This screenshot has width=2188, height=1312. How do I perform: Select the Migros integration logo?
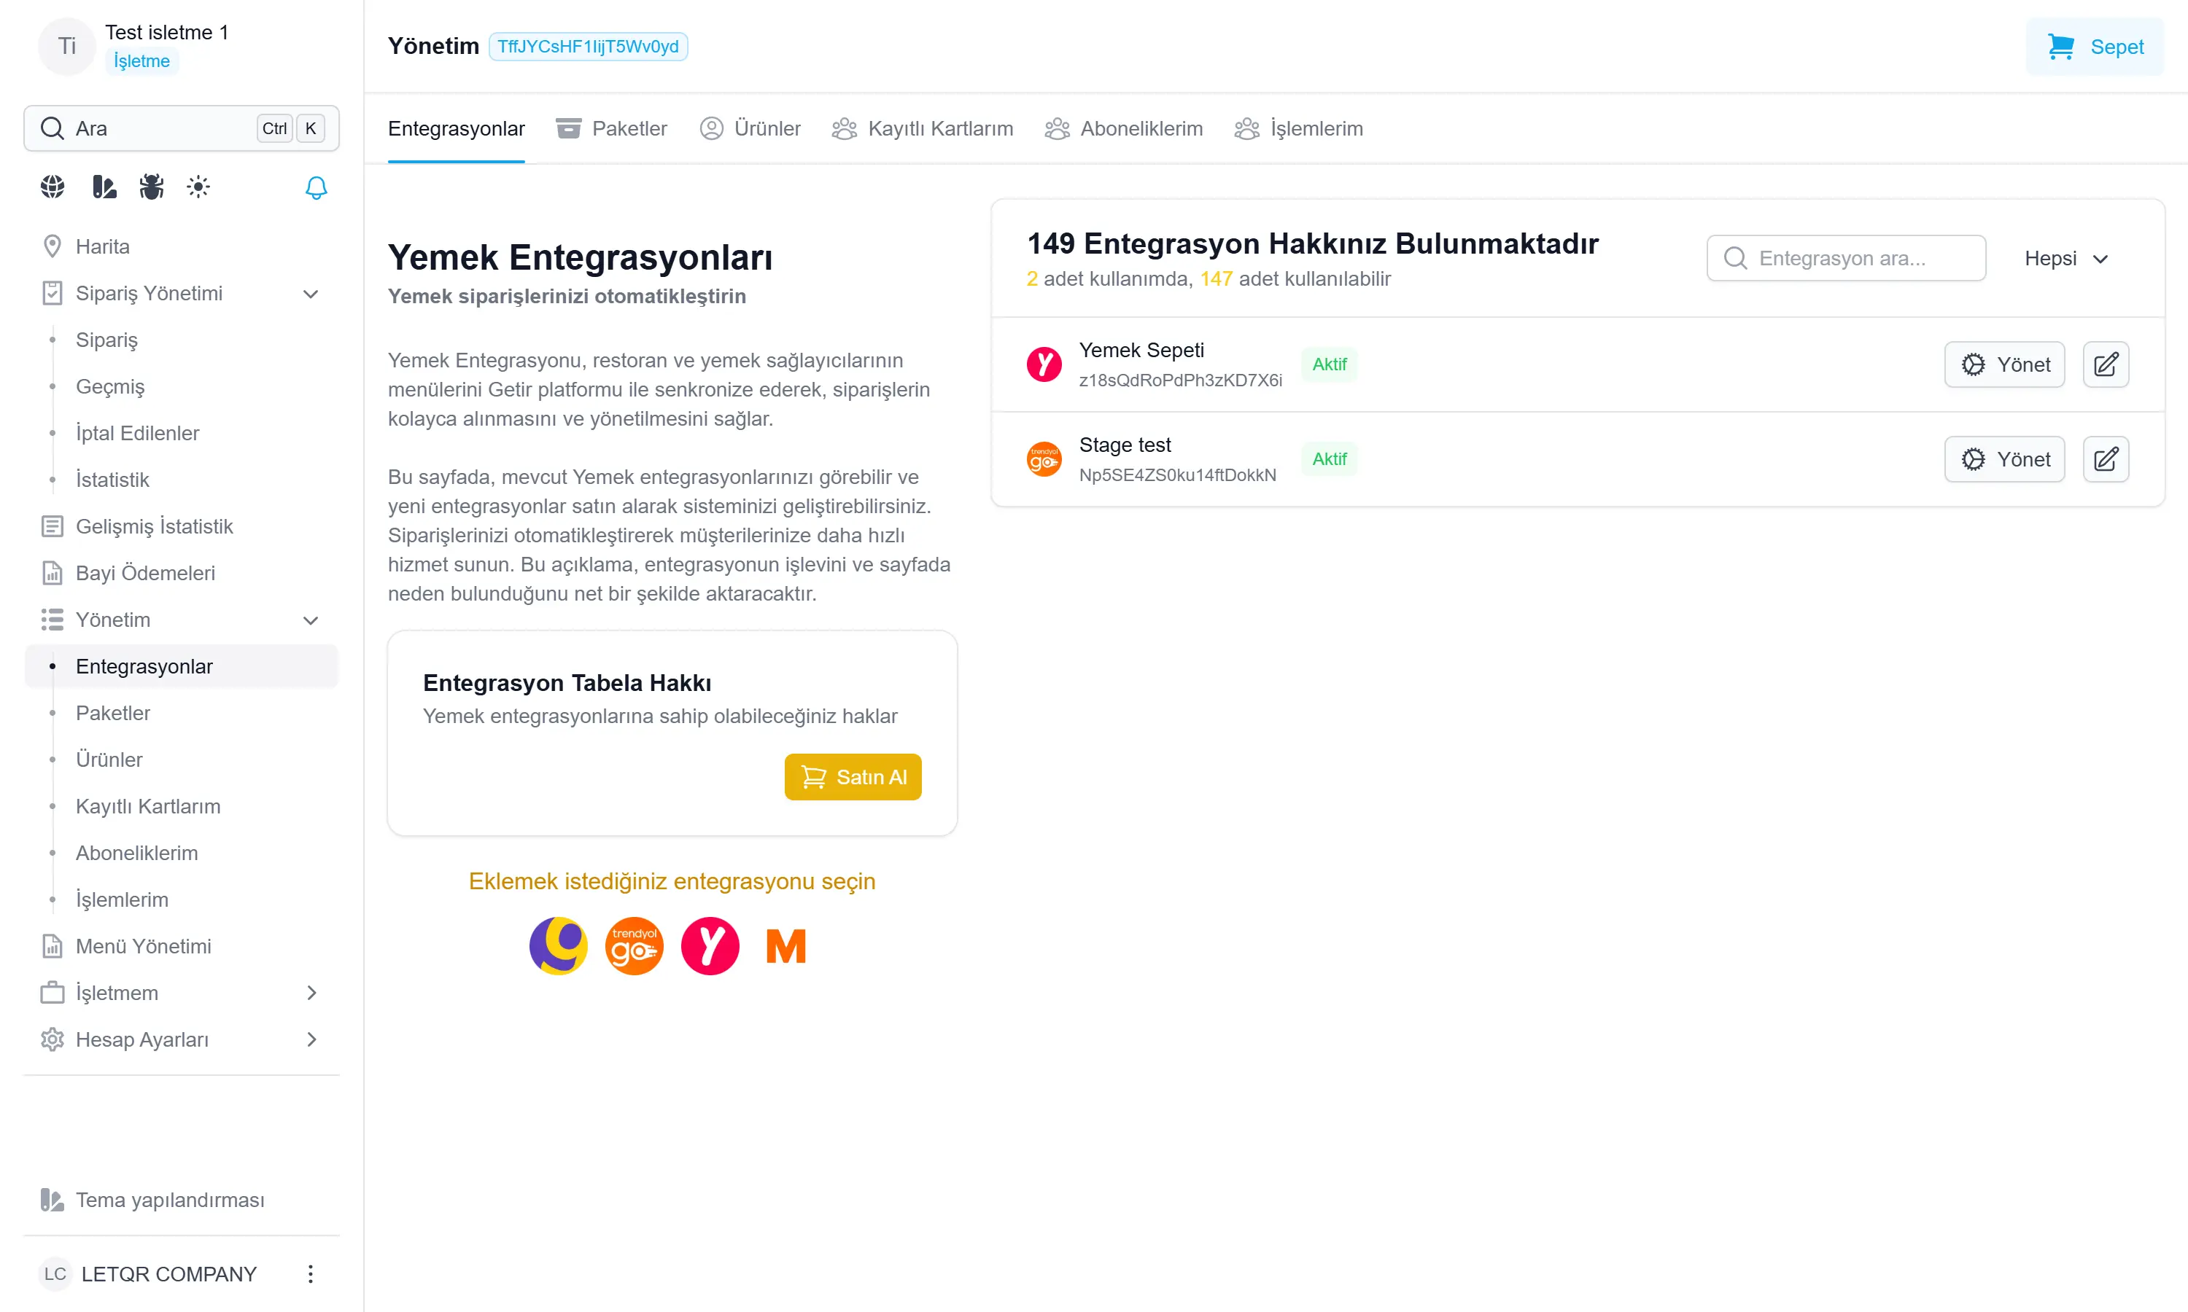785,945
